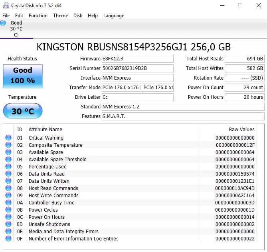Select the Composite Temperature attribute name
The width and height of the screenshot is (267, 252).
click(55, 145)
